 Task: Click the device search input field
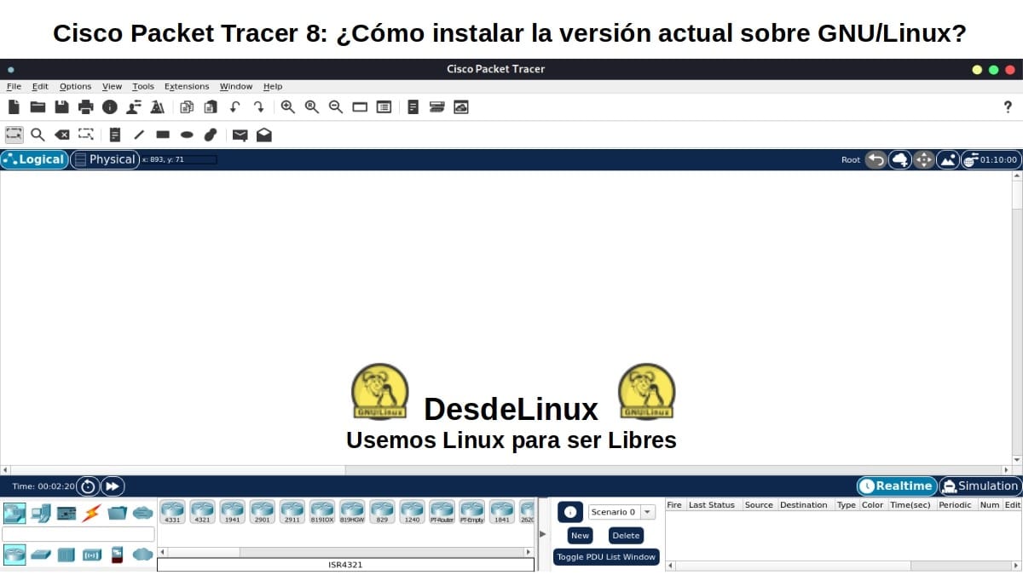point(78,534)
